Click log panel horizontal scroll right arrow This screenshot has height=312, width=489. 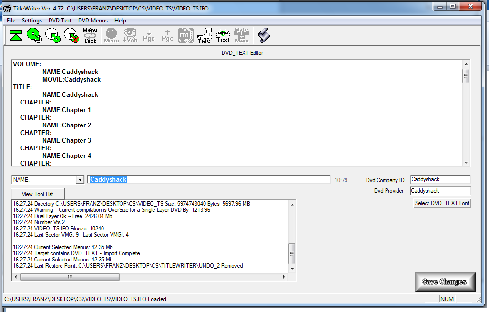[284, 277]
